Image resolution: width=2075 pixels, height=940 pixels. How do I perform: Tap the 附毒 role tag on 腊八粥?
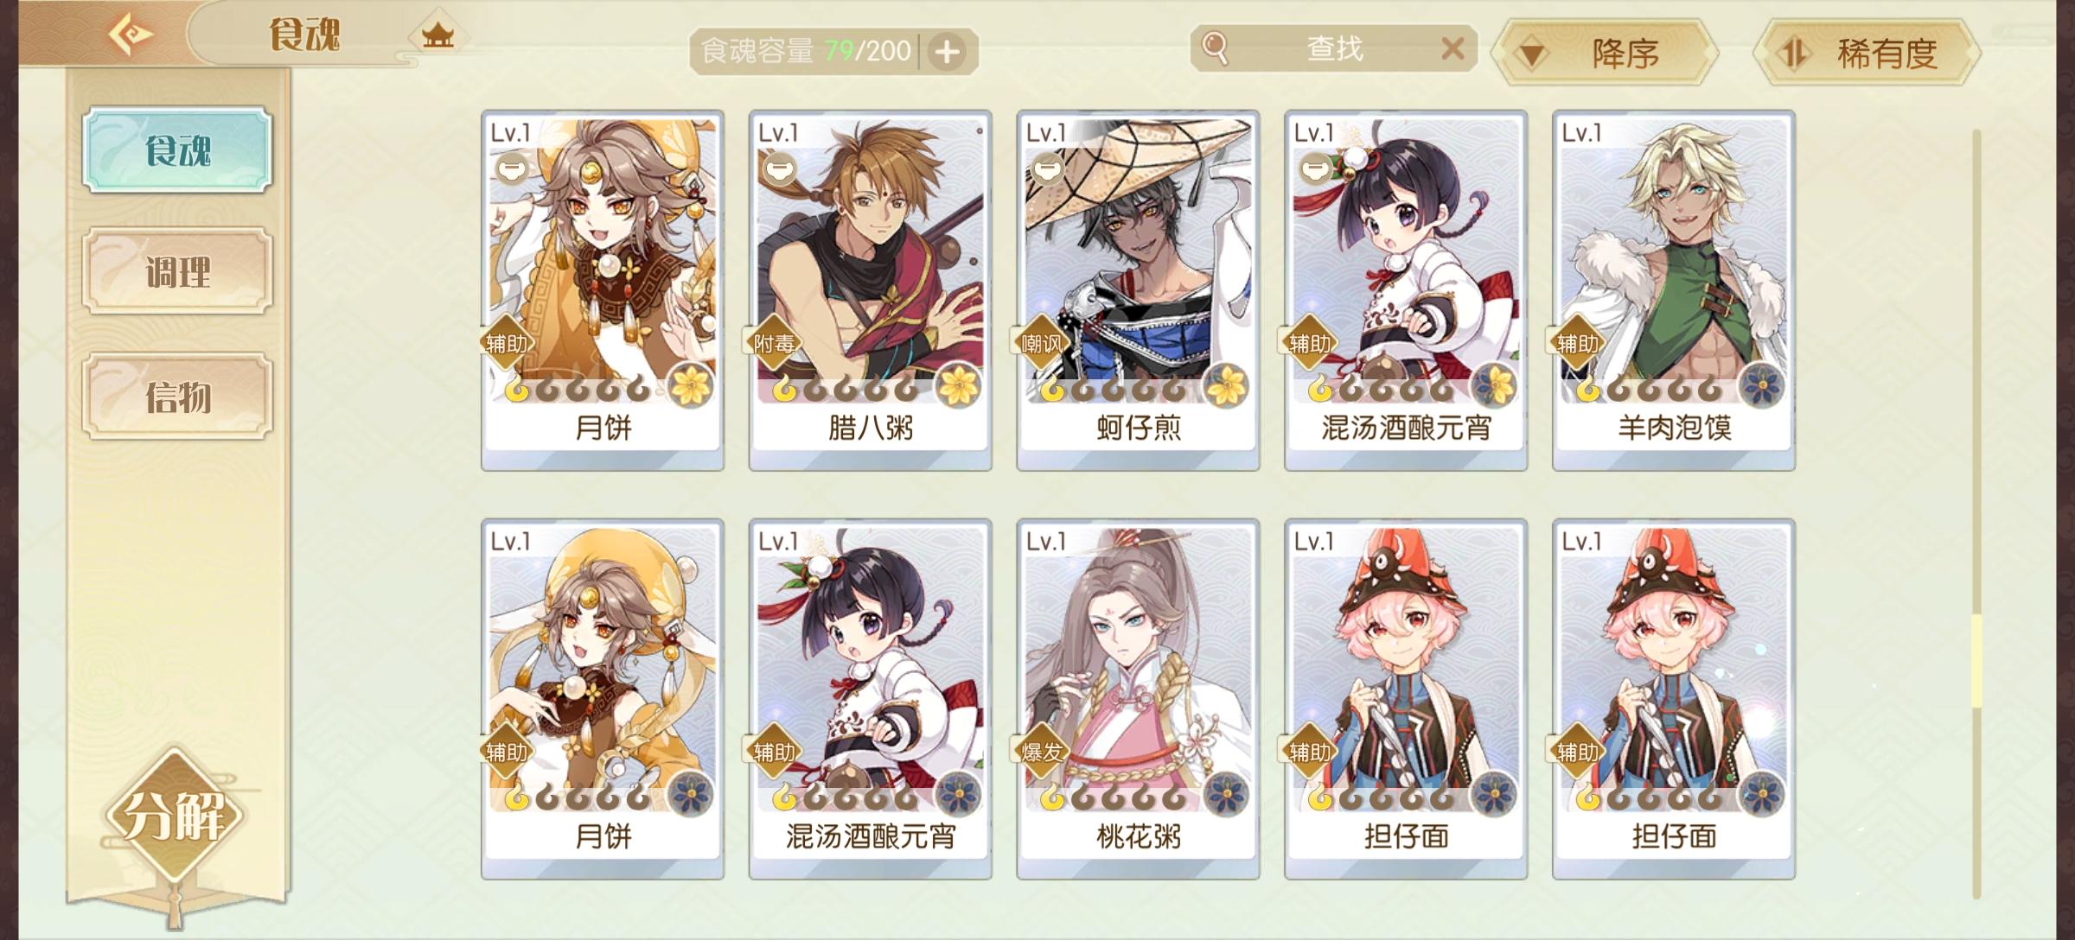(x=774, y=344)
